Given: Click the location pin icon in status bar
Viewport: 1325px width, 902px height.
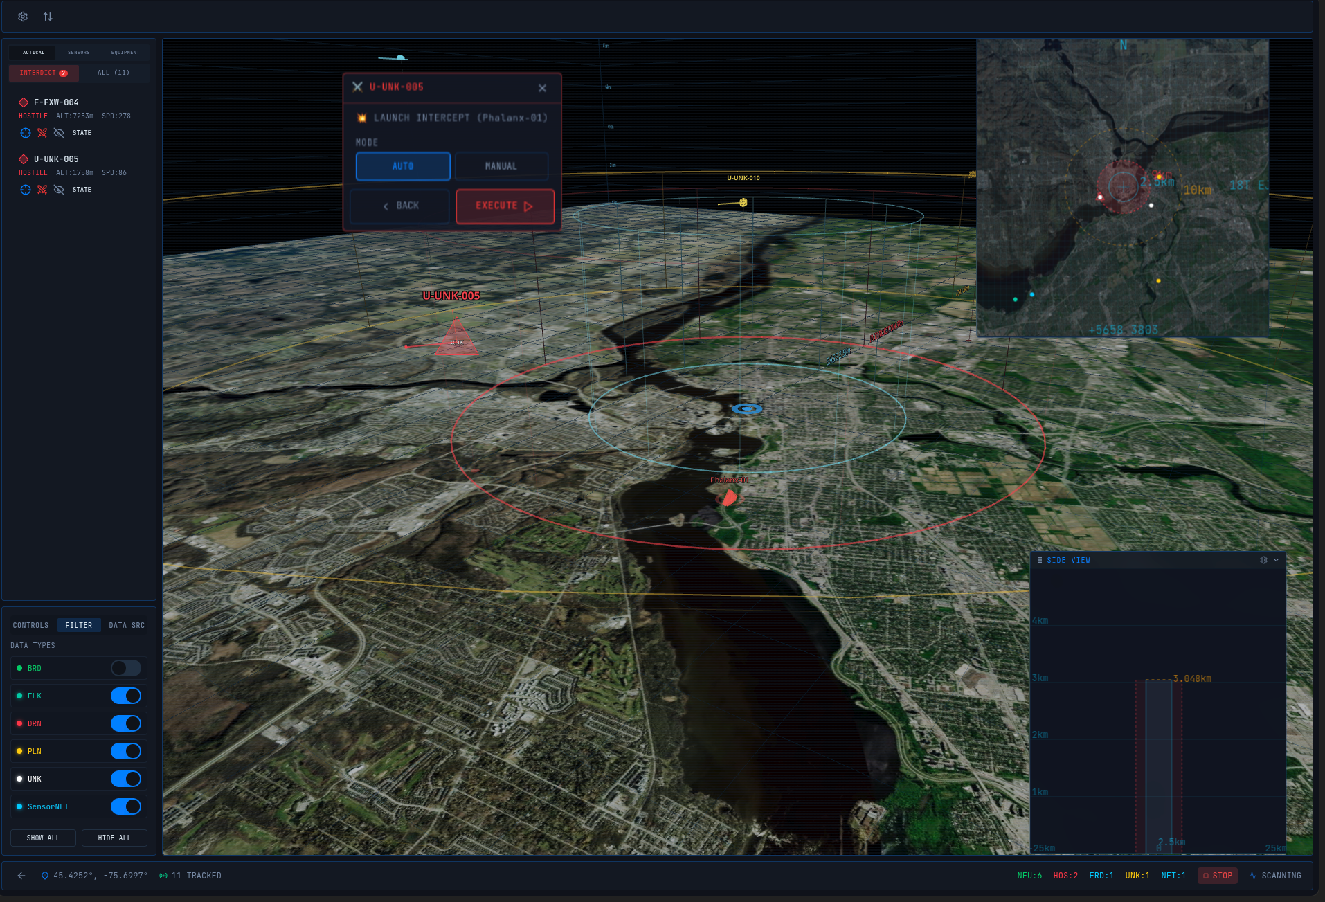Looking at the screenshot, I should coord(45,876).
